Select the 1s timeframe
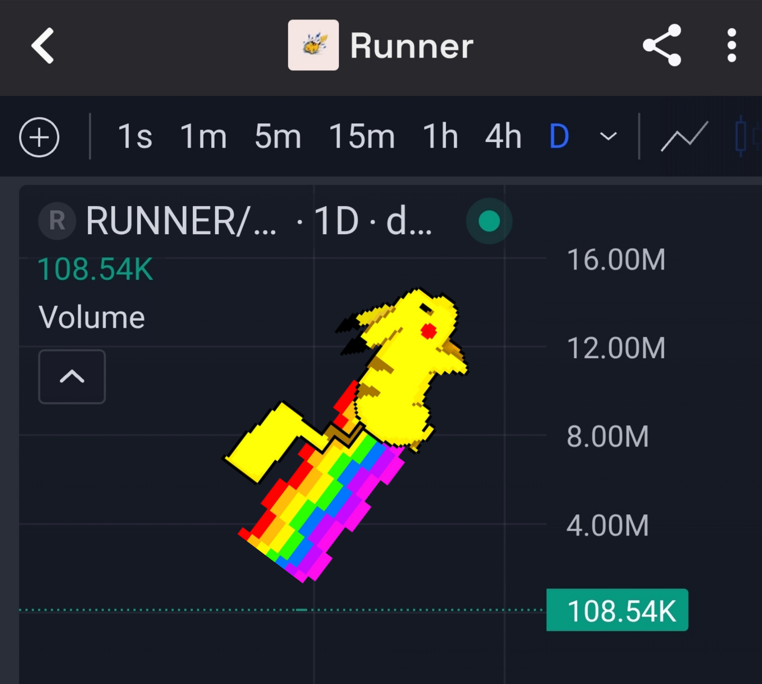 point(135,137)
